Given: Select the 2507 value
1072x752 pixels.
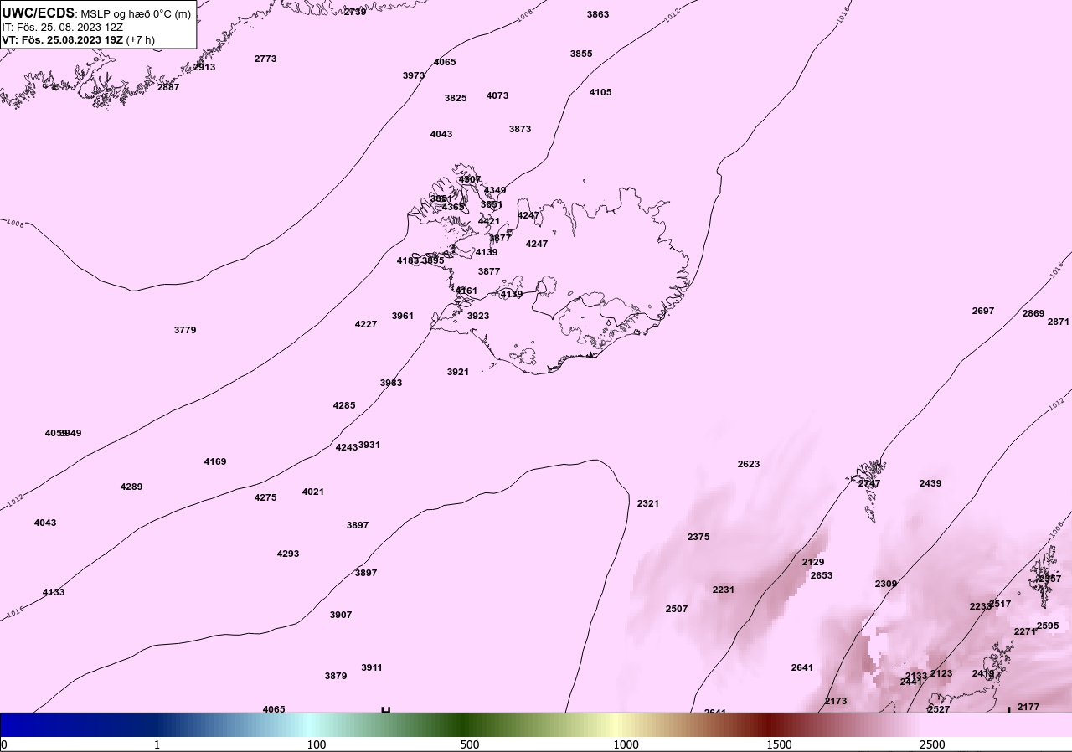Looking at the screenshot, I should (x=677, y=609).
